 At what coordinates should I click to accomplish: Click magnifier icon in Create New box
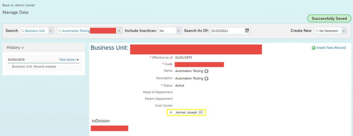coord(317,31)
